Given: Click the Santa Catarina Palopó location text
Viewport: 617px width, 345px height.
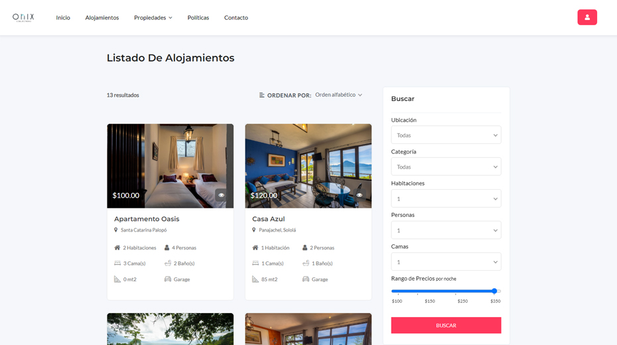Looking at the screenshot, I should tap(143, 230).
